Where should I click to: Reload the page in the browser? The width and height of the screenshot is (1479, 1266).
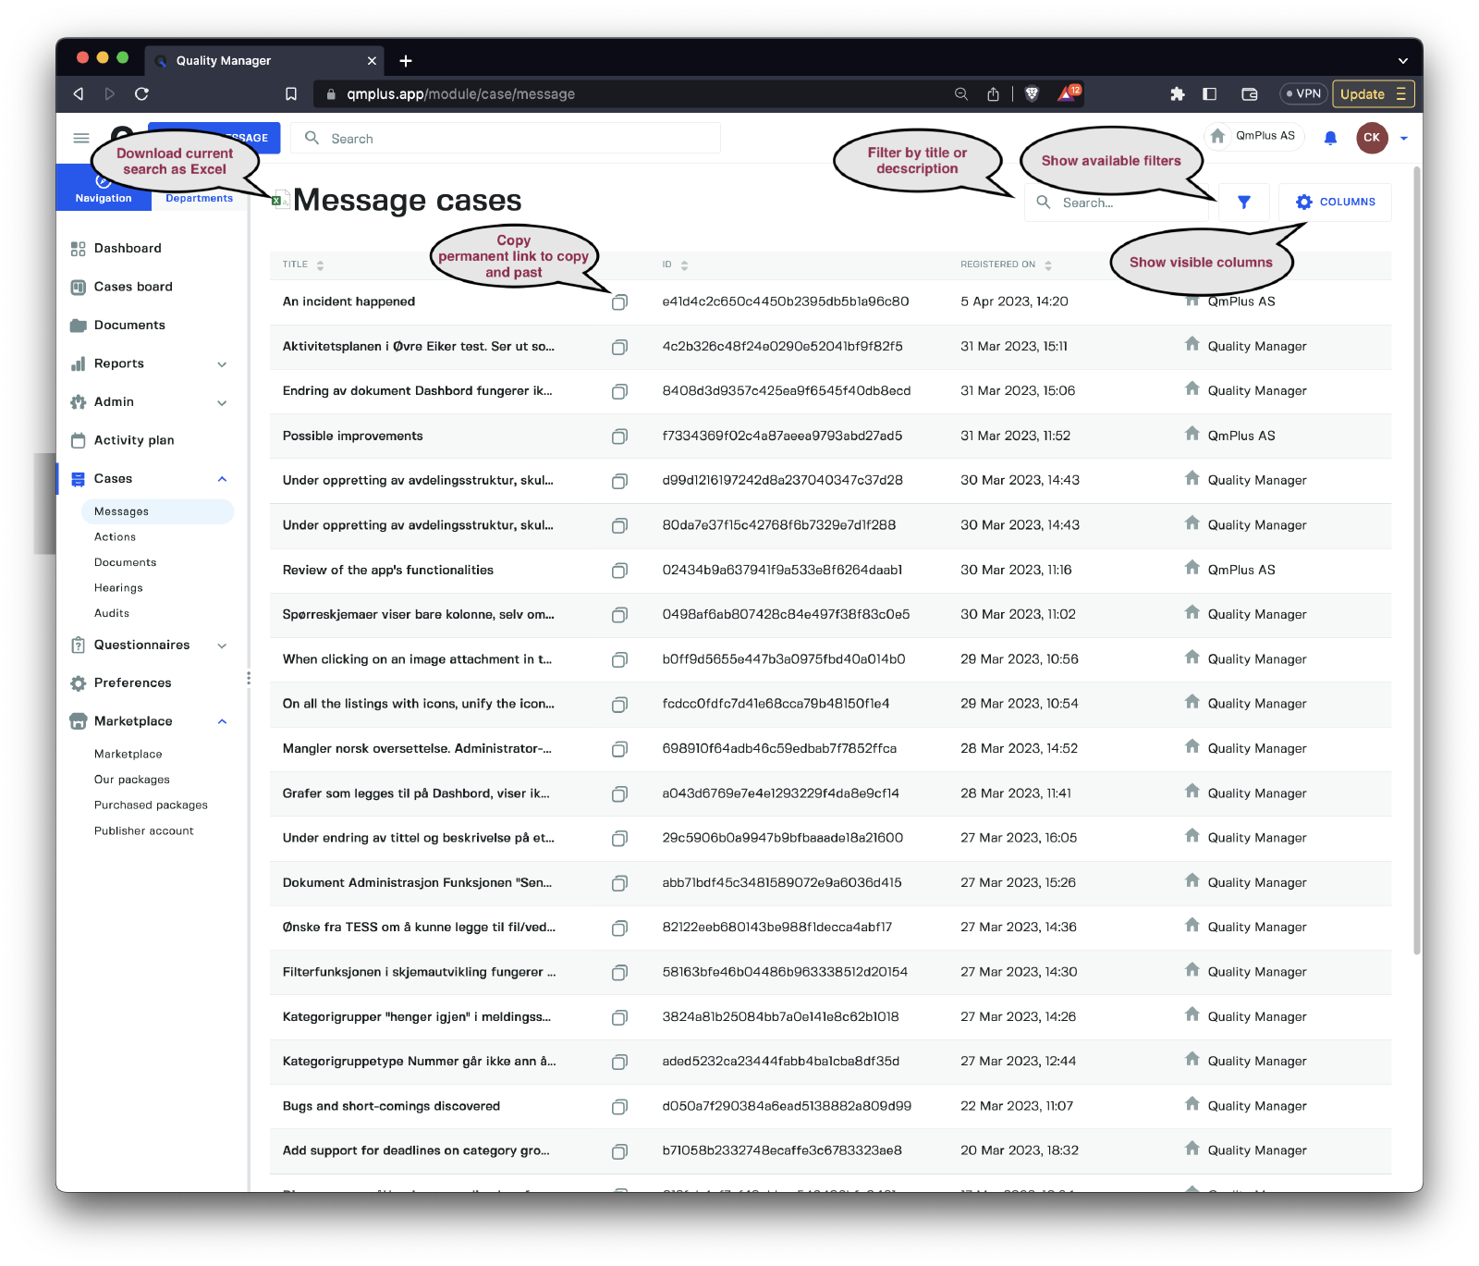(141, 94)
